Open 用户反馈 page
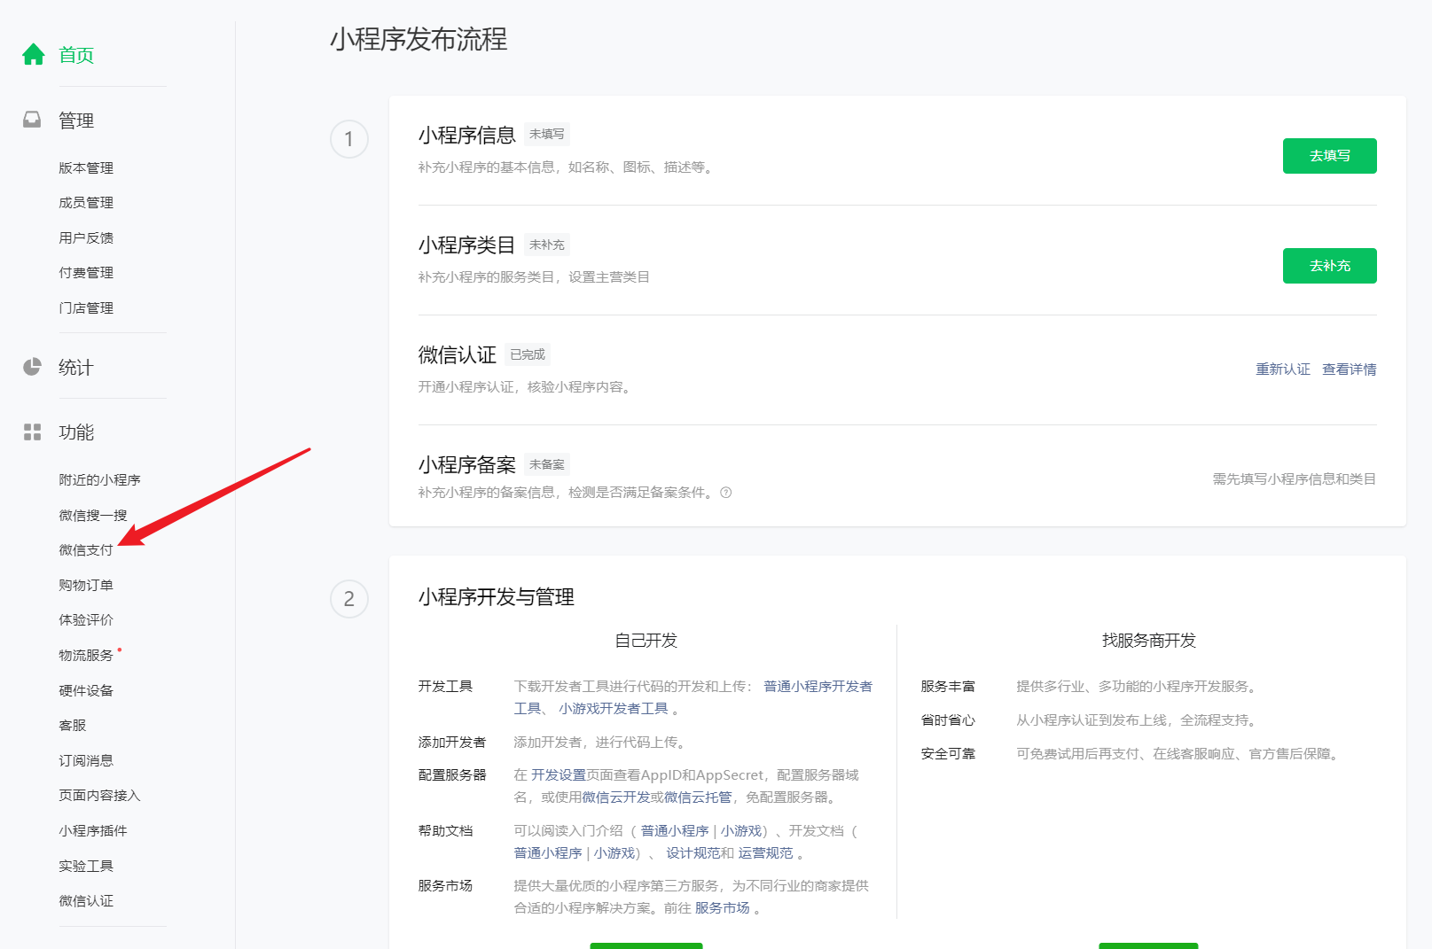Viewport: 1432px width, 949px height. pos(86,238)
